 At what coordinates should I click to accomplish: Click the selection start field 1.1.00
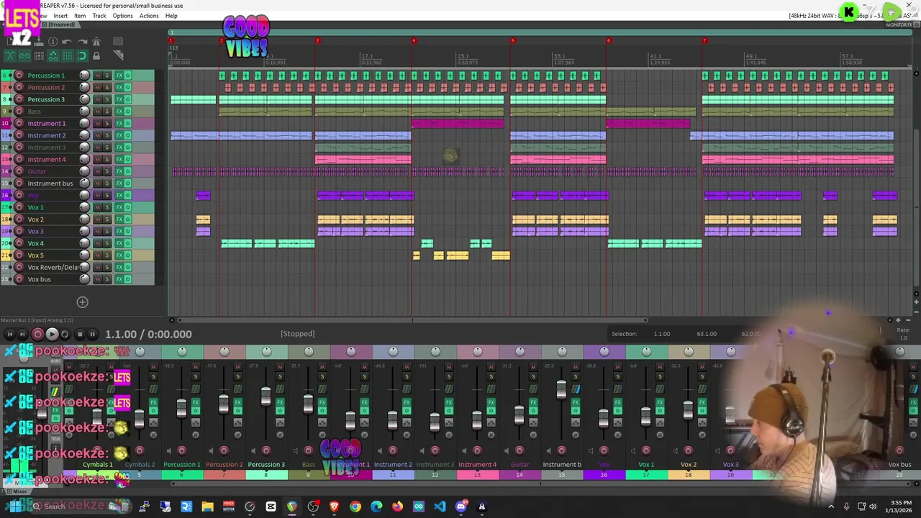(x=662, y=334)
